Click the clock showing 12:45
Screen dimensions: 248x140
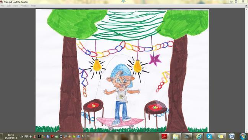click(11, 135)
